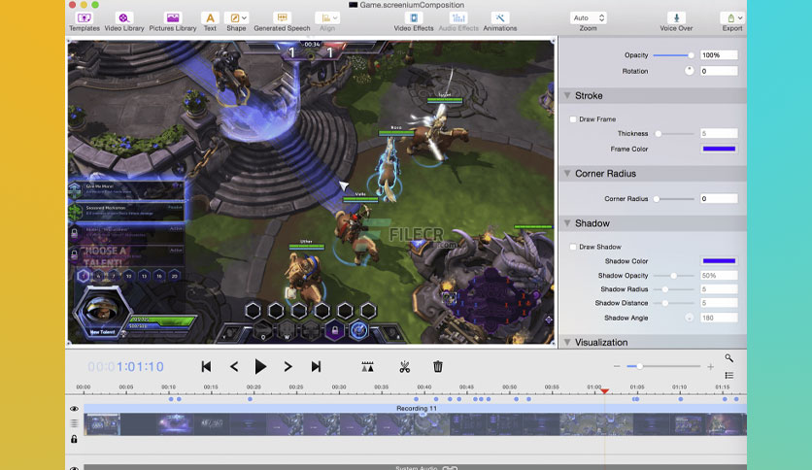Click the 00:30 ruler mark

(339, 387)
